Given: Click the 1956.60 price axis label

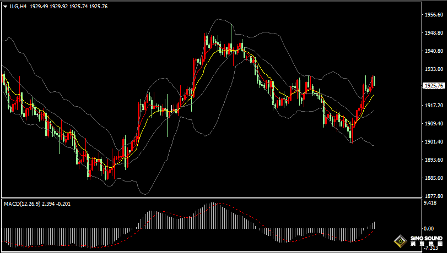Looking at the screenshot, I should [433, 15].
